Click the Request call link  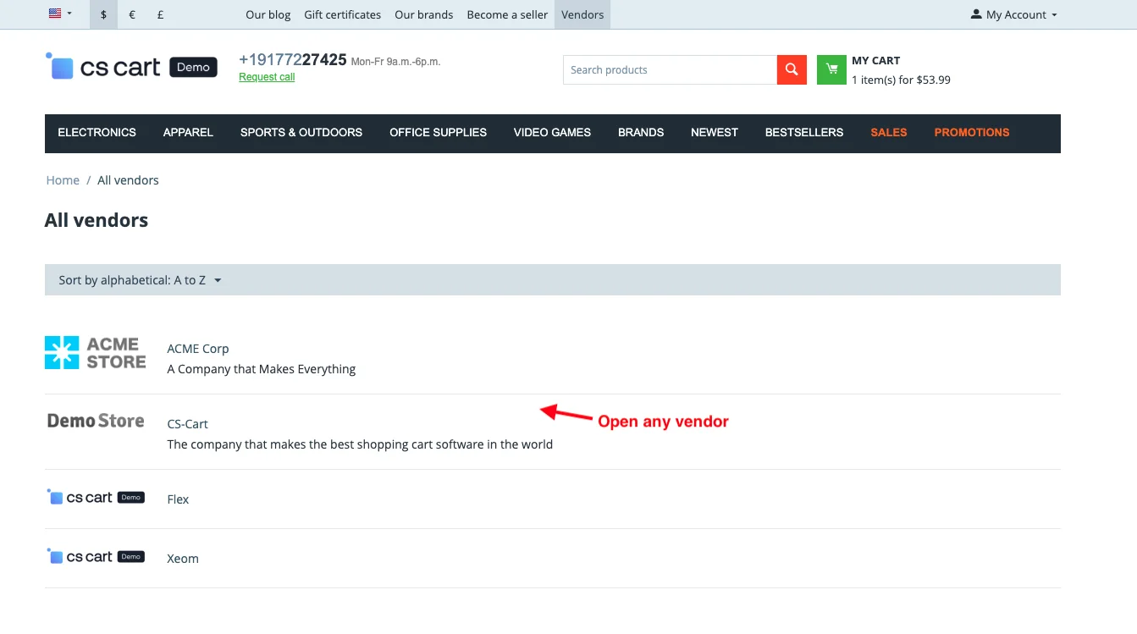pyautogui.click(x=267, y=77)
